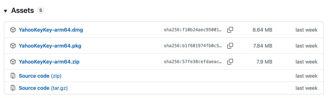Click the package icon beside YahooKeyKey-arm64.zip
The height and width of the screenshot is (98, 328).
tap(13, 62)
